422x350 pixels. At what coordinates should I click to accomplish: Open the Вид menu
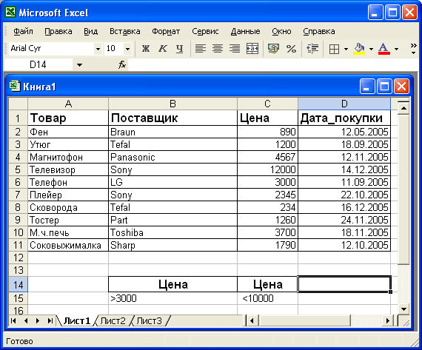click(91, 31)
